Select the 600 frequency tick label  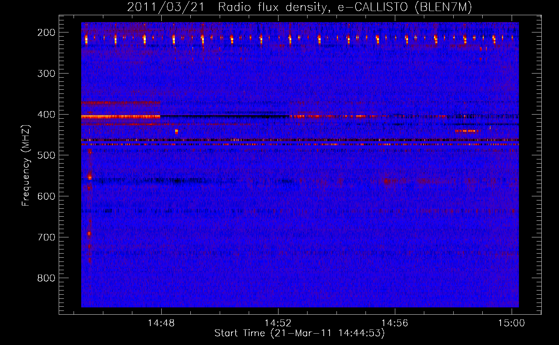click(46, 196)
